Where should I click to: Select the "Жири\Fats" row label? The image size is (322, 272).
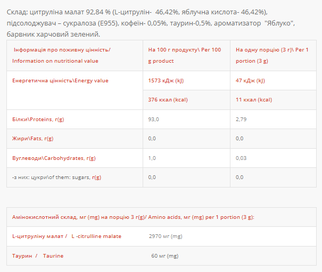[x=33, y=139]
